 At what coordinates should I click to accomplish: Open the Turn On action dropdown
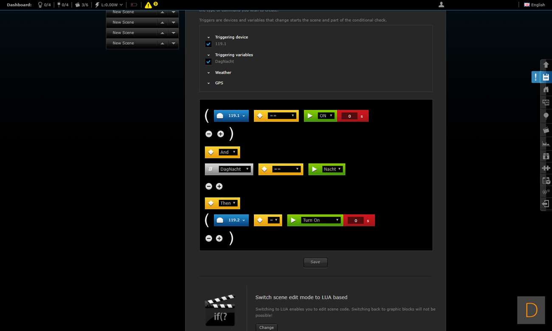(321, 220)
